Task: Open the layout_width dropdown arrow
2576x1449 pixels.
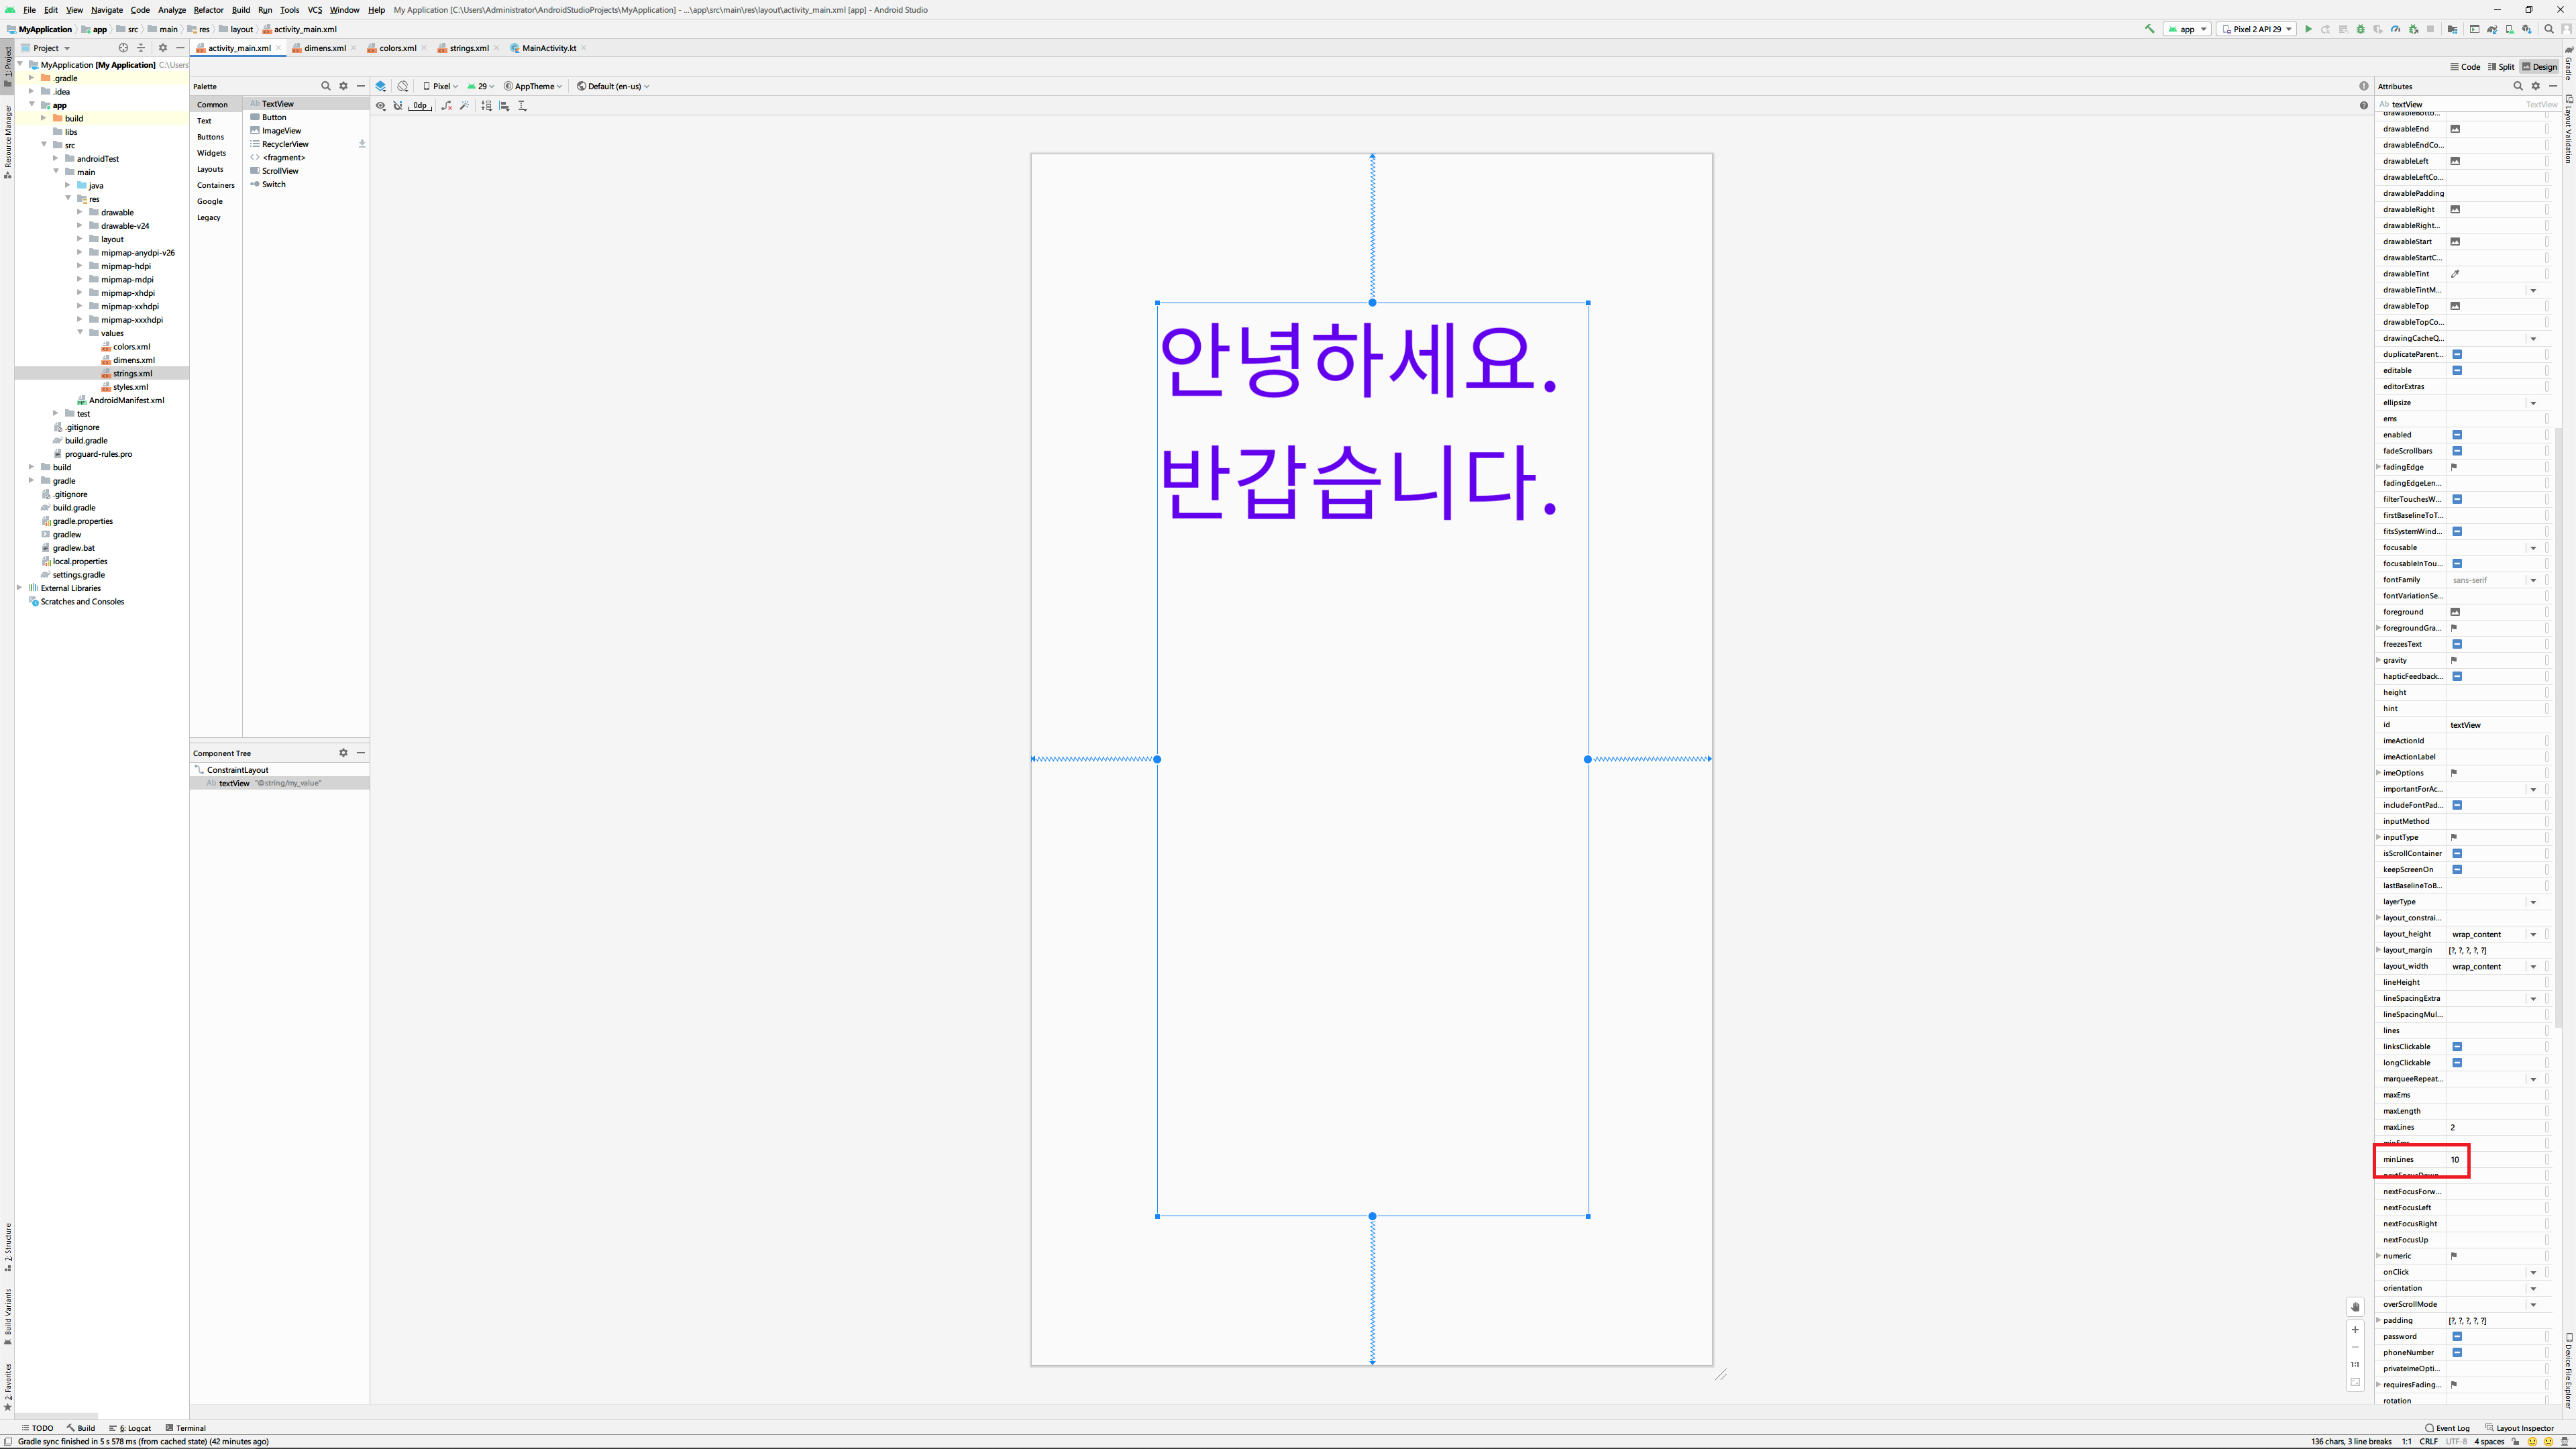Action: [2533, 967]
